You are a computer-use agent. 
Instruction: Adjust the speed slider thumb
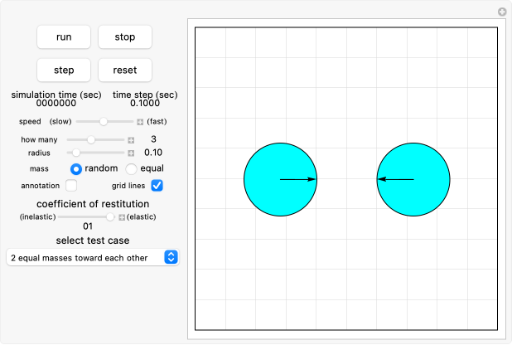click(104, 122)
